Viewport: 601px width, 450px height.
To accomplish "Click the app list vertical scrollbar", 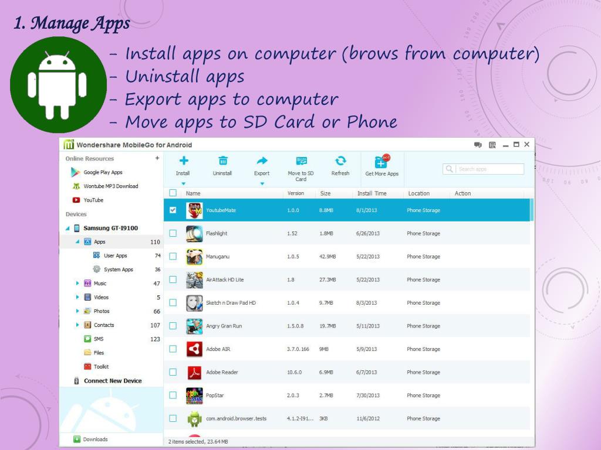I will tap(532, 210).
